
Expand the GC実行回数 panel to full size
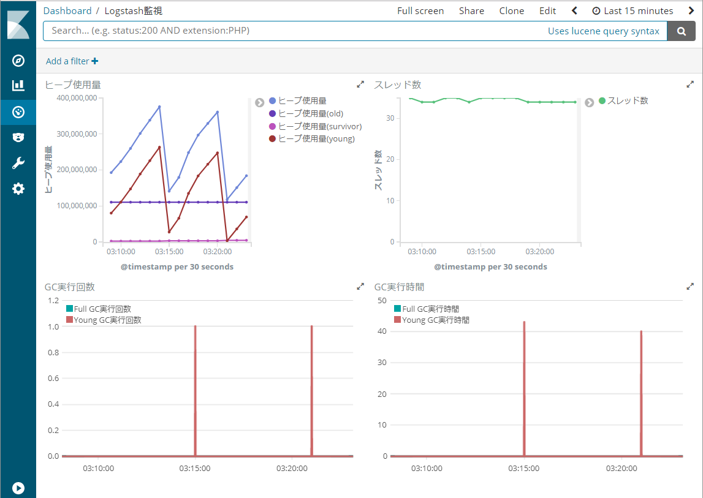point(360,287)
